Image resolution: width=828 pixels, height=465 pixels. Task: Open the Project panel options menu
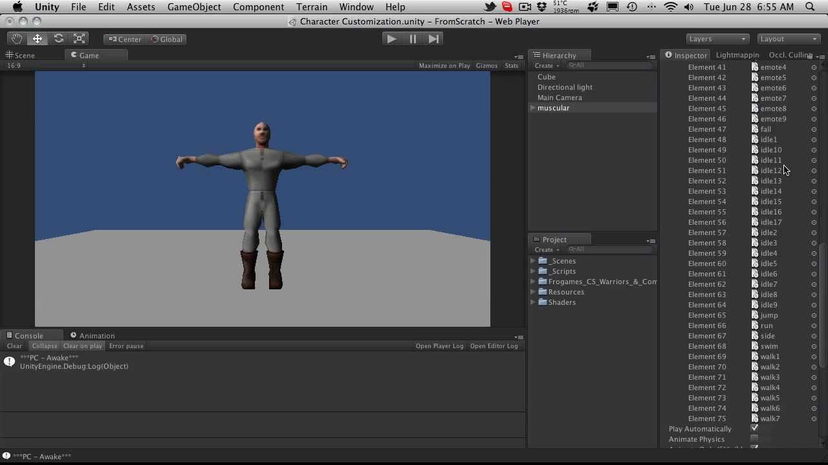(651, 241)
